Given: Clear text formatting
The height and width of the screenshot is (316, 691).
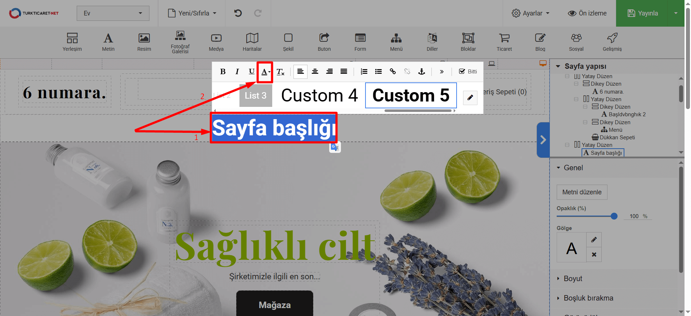Looking at the screenshot, I should pyautogui.click(x=281, y=72).
